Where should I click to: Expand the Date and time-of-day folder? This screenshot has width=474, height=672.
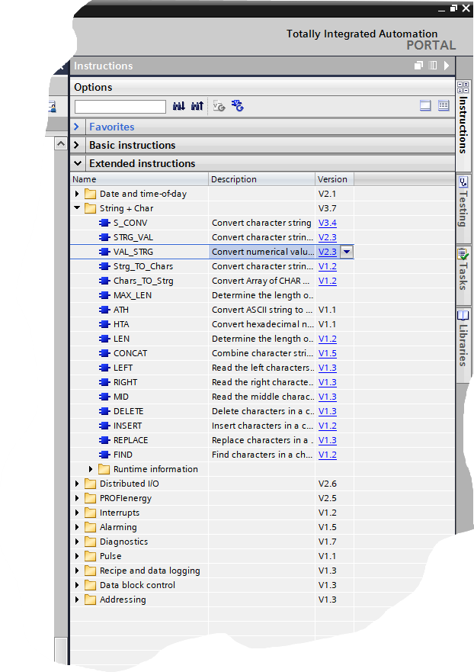(77, 194)
